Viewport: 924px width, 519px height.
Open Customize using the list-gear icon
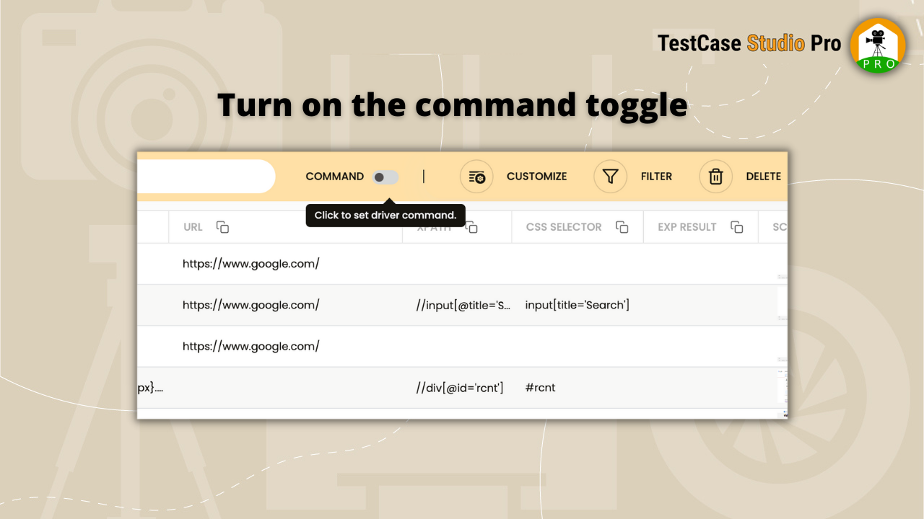pos(476,177)
